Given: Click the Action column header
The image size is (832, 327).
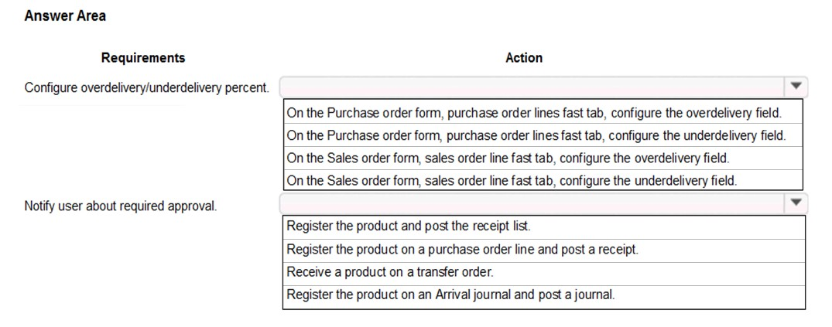Looking at the screenshot, I should [524, 58].
